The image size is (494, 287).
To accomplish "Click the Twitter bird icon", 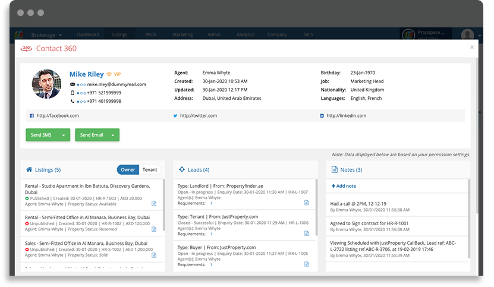I will (175, 116).
